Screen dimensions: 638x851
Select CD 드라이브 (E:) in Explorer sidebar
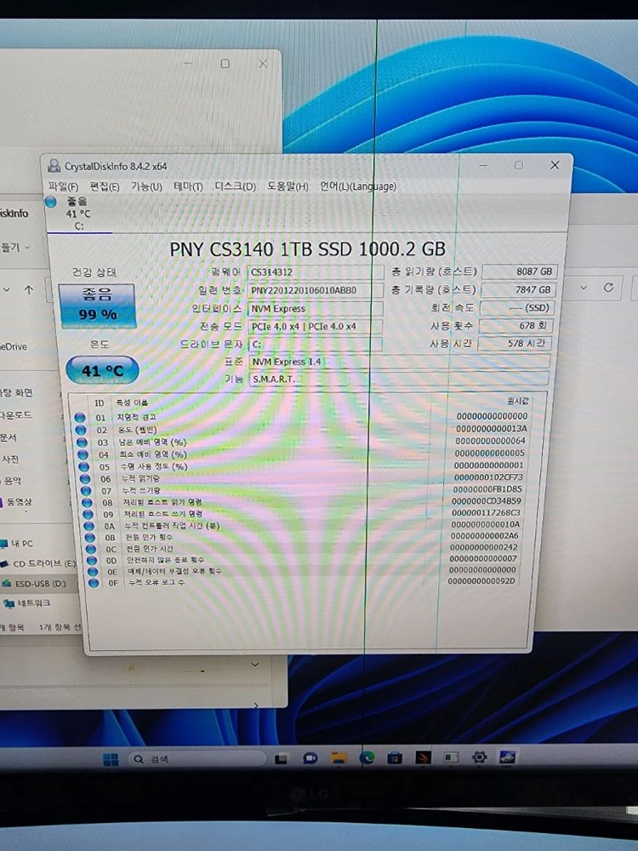point(39,563)
